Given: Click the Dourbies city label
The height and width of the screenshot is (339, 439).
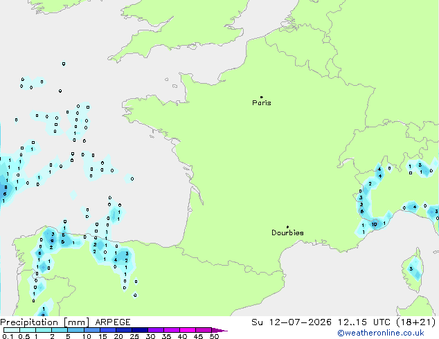Looking at the screenshot, I should pyautogui.click(x=287, y=232).
